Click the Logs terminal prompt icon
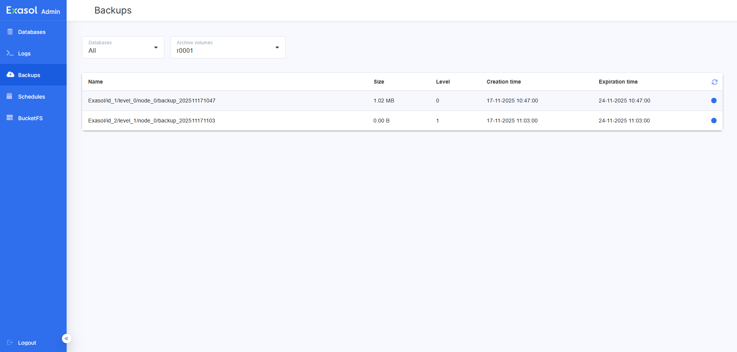The height and width of the screenshot is (352, 737). pyautogui.click(x=10, y=53)
